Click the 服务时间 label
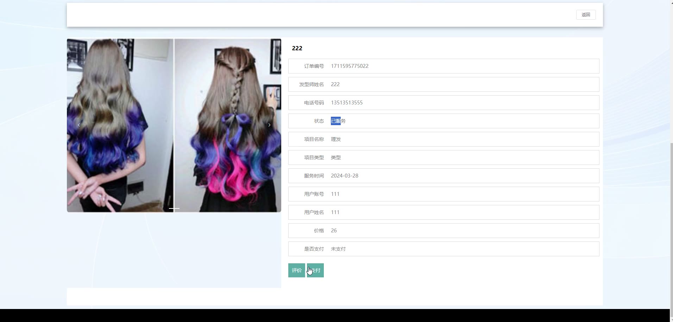Screen dimensions: 673x322 point(314,176)
